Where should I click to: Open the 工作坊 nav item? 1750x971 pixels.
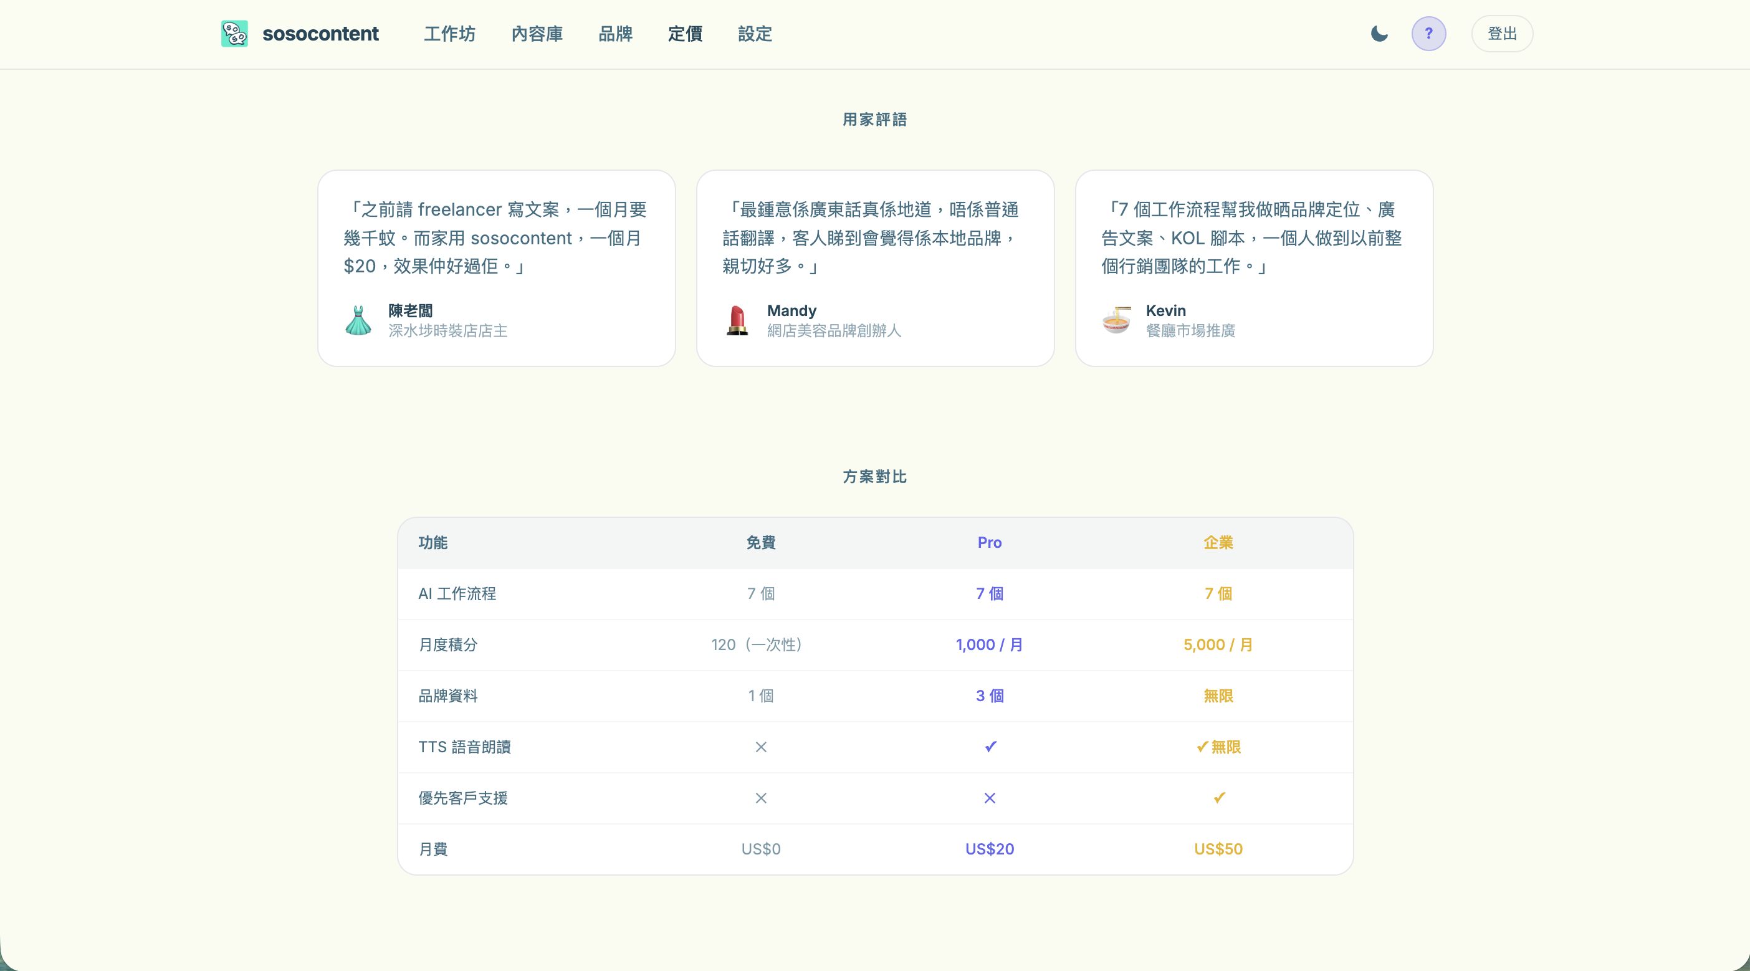click(x=449, y=33)
